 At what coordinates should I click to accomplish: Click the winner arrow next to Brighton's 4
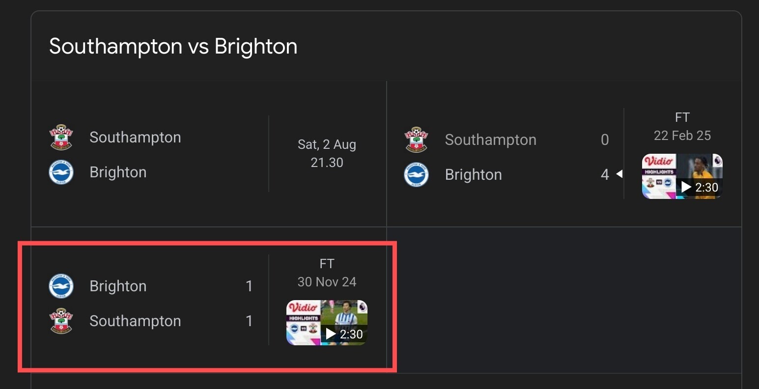(x=619, y=174)
